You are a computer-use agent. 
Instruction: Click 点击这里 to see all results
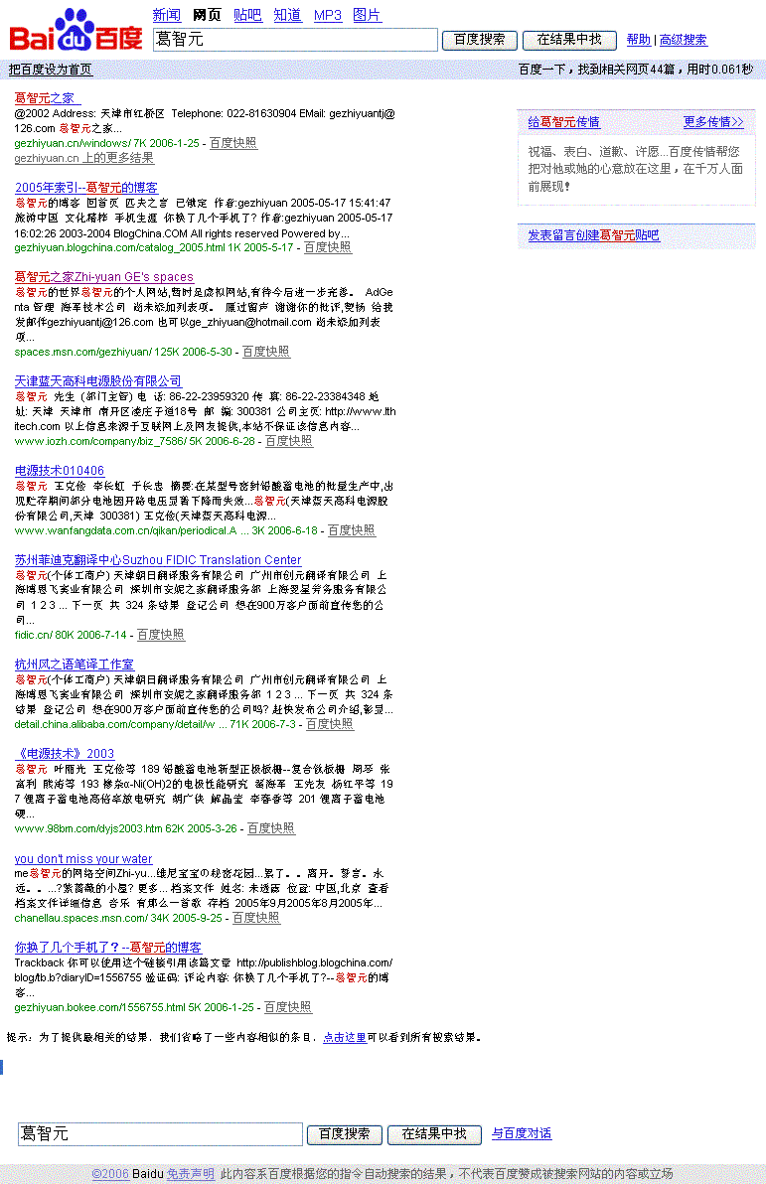(345, 1038)
